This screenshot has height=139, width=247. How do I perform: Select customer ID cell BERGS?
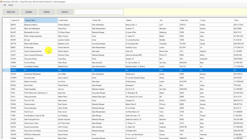[17, 25]
